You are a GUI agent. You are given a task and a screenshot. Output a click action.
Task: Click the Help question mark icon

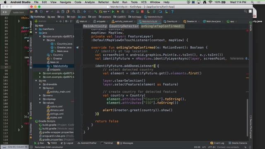tap(172, 12)
